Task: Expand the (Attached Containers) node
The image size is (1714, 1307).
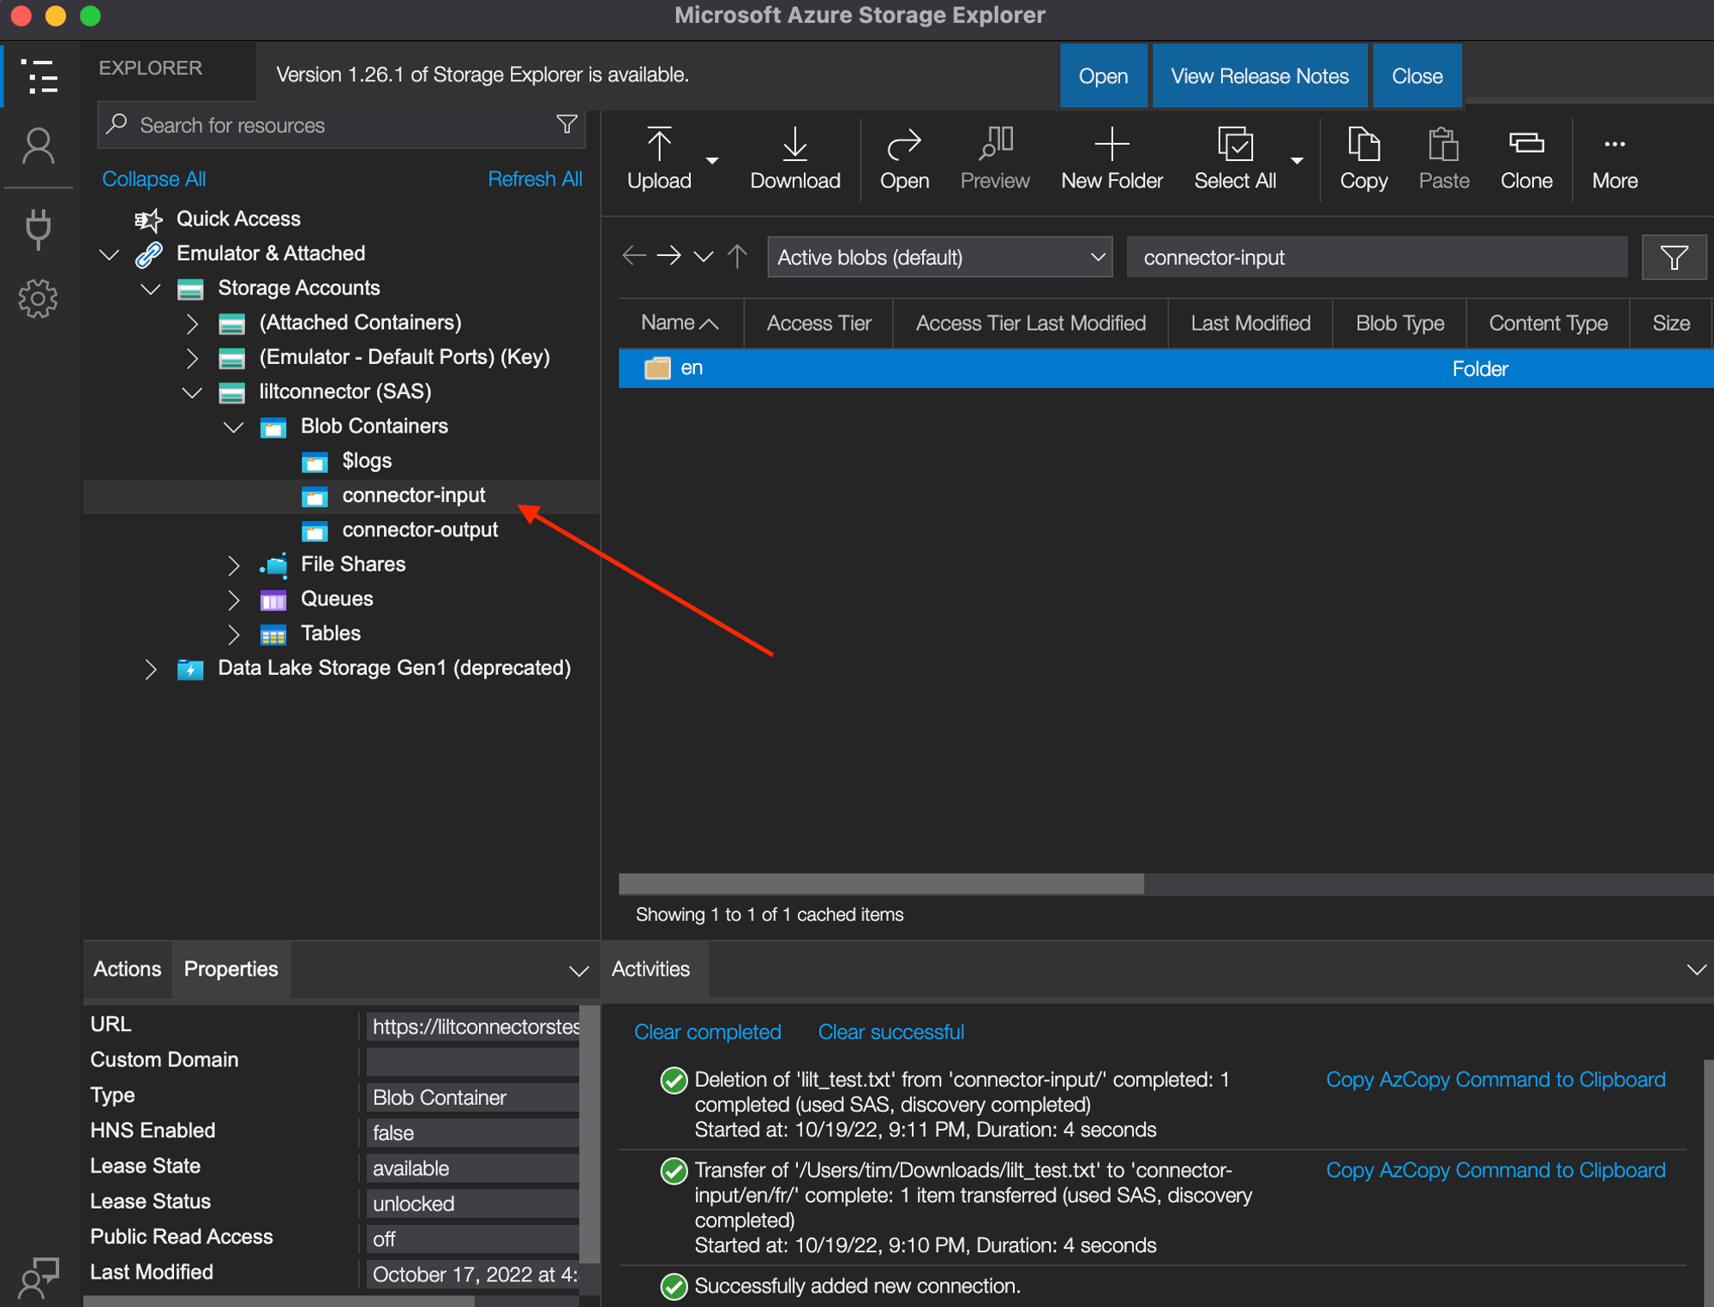Action: click(192, 324)
